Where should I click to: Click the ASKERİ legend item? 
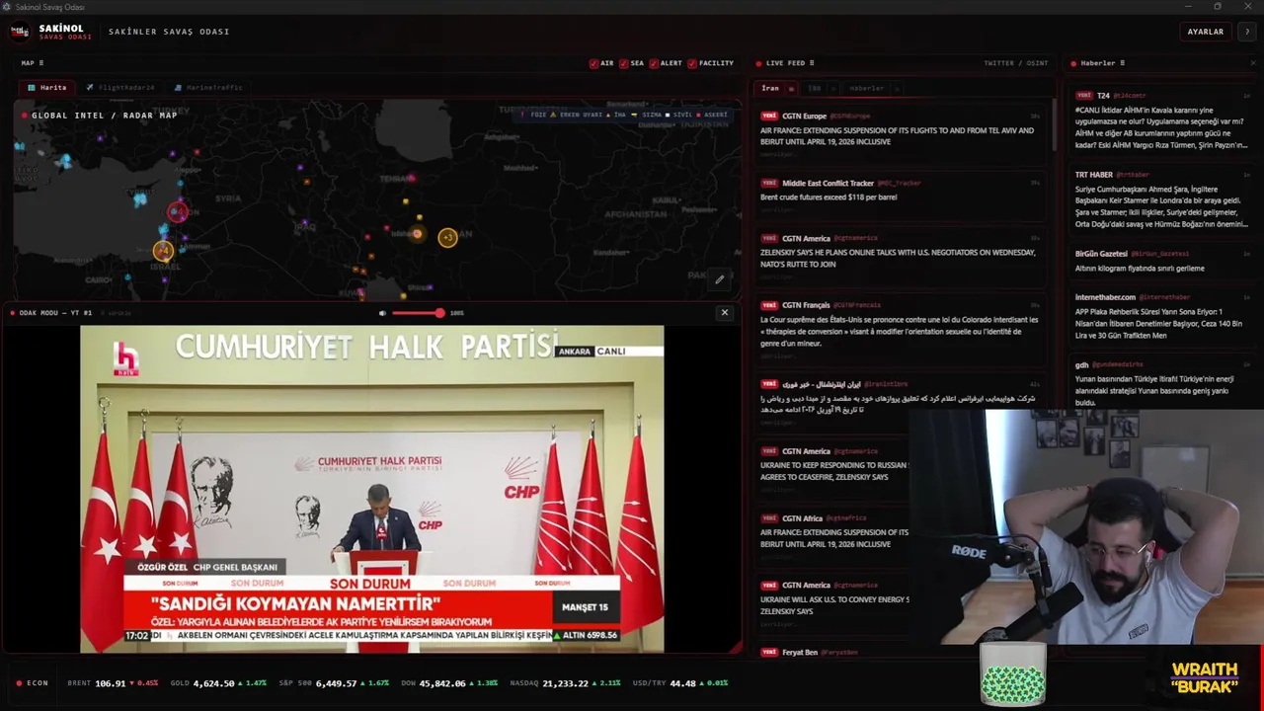pos(713,115)
